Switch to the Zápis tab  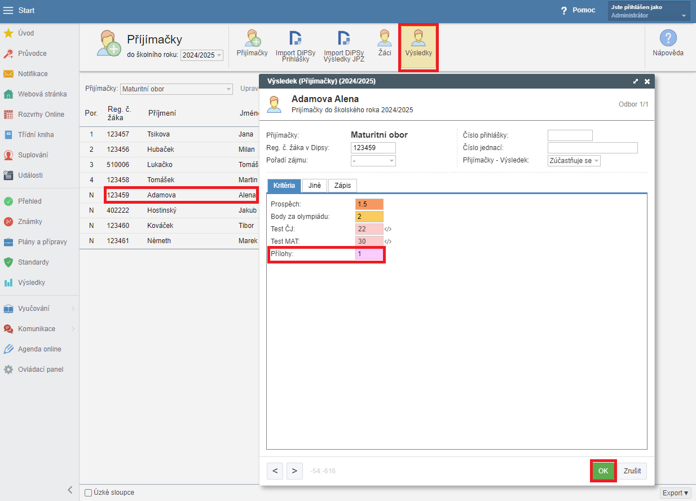pyautogui.click(x=342, y=186)
